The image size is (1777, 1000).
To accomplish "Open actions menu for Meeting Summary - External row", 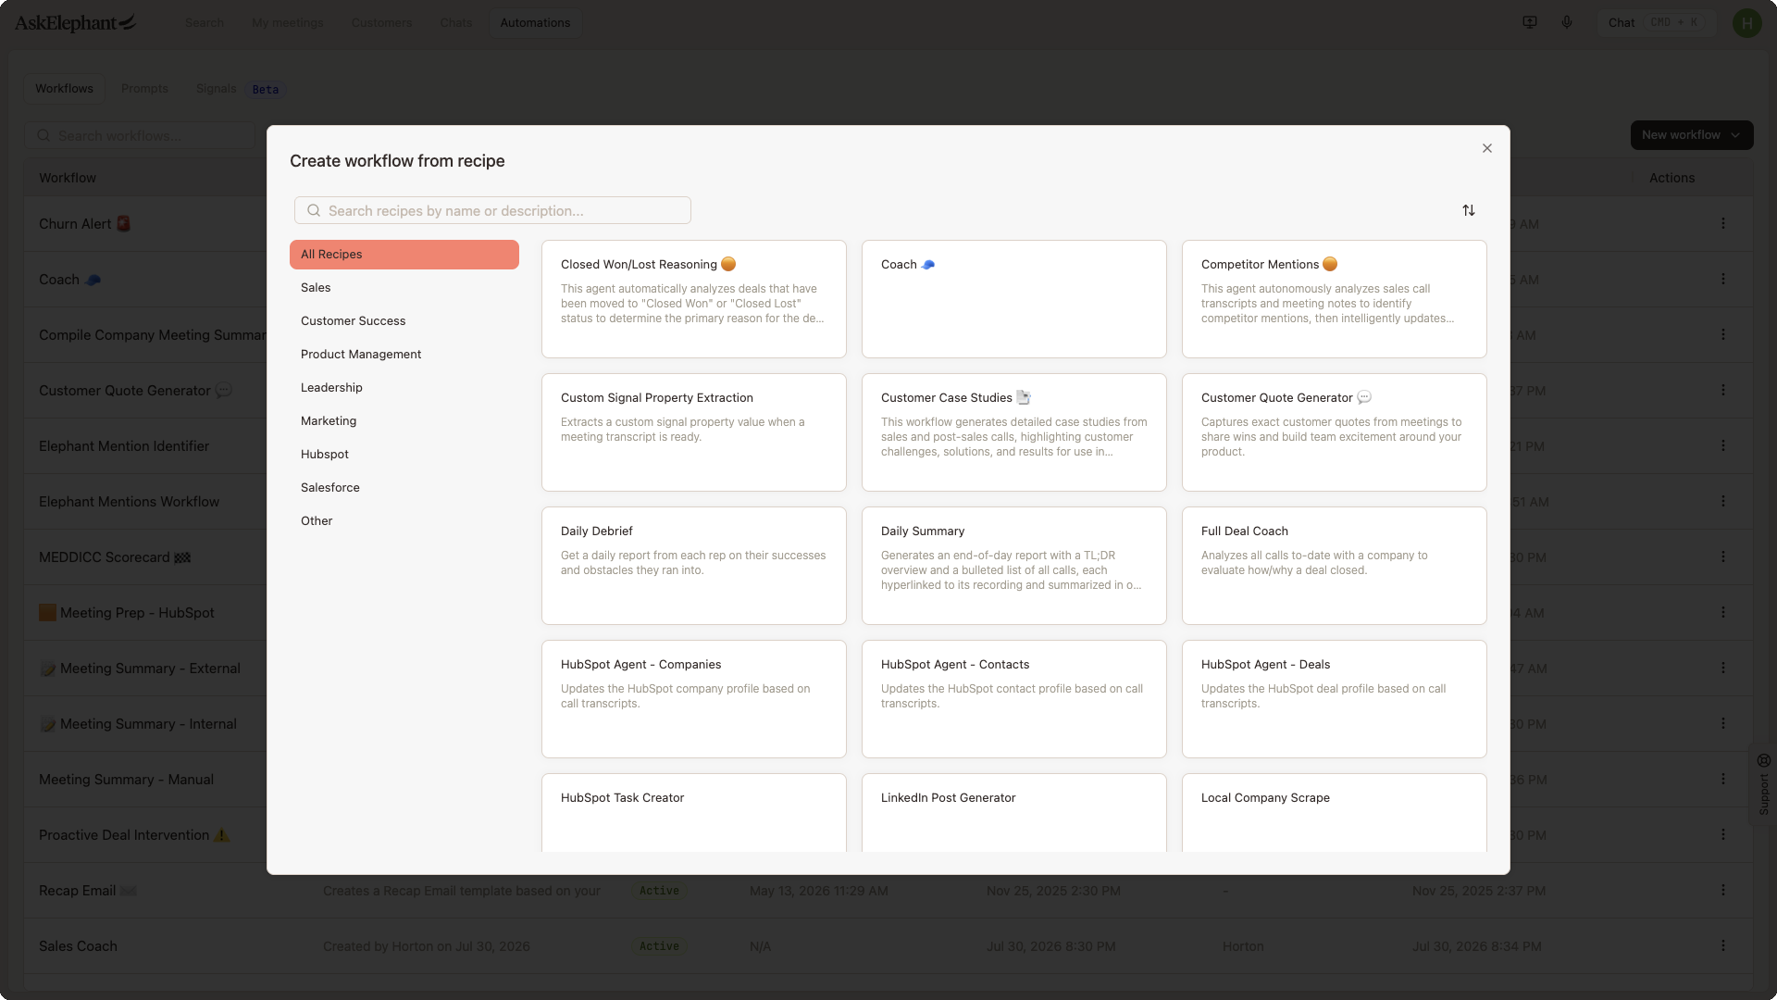I will [x=1723, y=668].
